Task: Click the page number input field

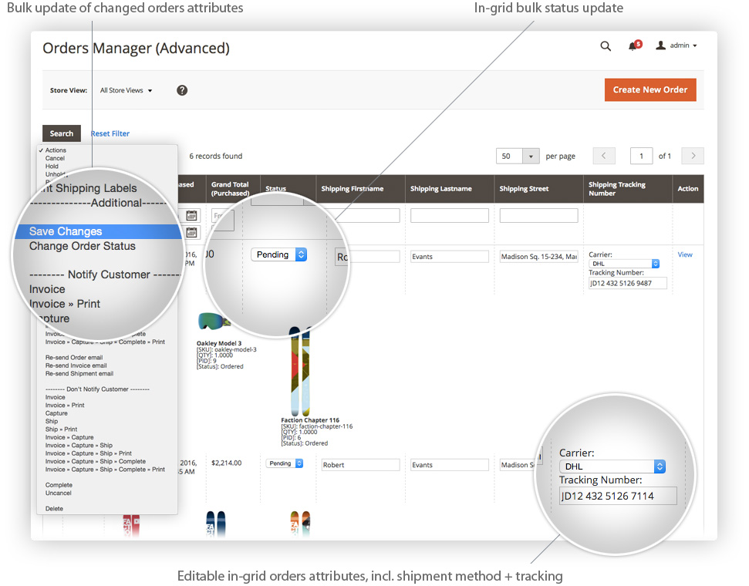Action: (x=641, y=157)
